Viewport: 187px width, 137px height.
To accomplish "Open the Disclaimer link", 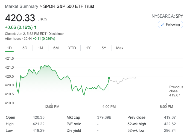I will click(56, 34).
